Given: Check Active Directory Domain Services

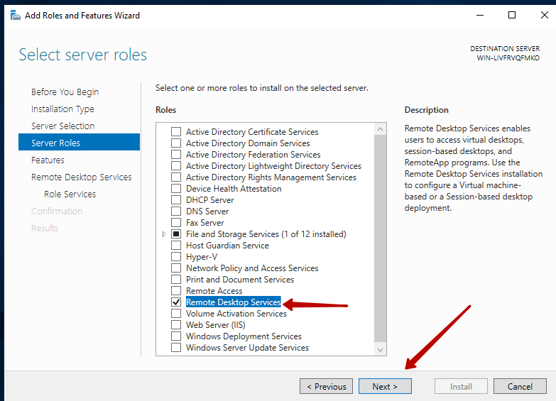Looking at the screenshot, I should point(176,143).
